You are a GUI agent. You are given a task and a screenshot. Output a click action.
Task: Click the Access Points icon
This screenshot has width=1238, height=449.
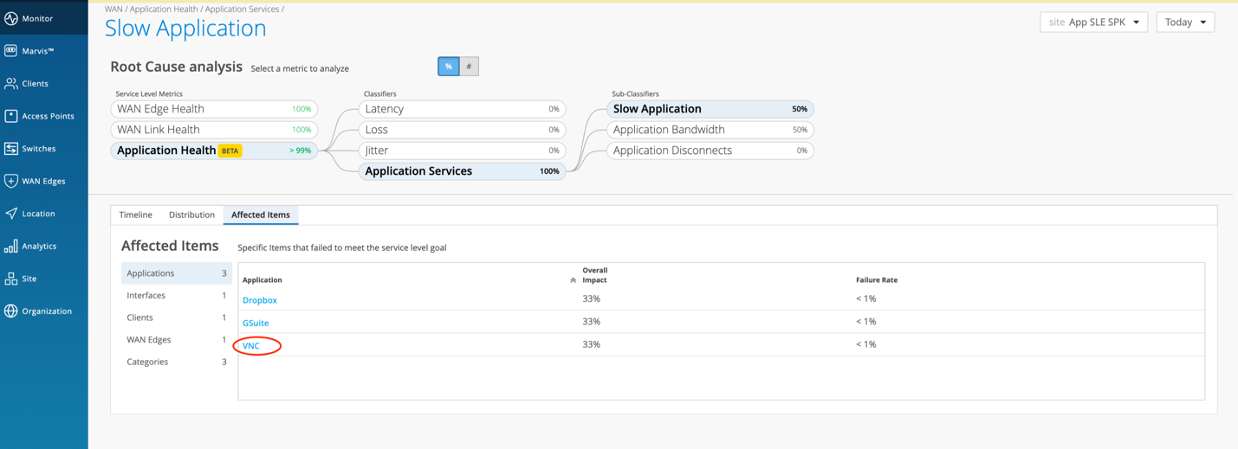click(11, 116)
